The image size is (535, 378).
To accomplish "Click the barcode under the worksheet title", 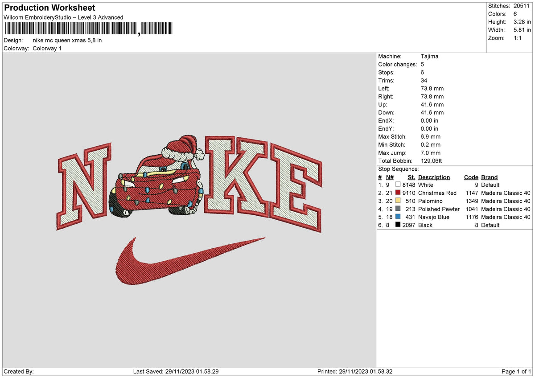I will click(x=89, y=29).
